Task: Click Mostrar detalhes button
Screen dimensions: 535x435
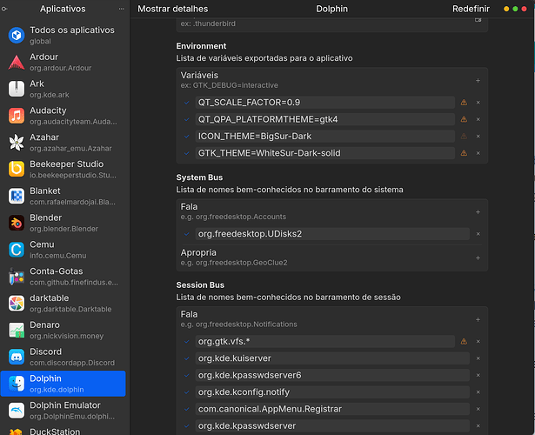Action: click(172, 9)
